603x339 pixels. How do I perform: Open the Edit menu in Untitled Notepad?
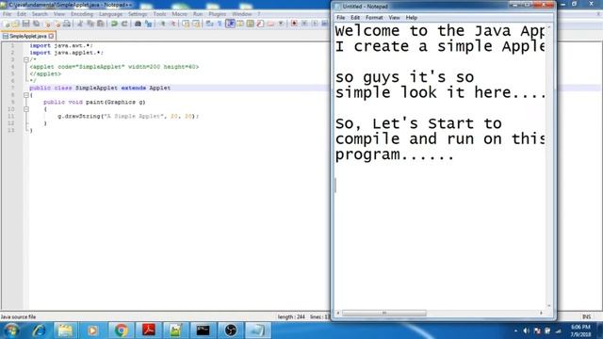[355, 18]
